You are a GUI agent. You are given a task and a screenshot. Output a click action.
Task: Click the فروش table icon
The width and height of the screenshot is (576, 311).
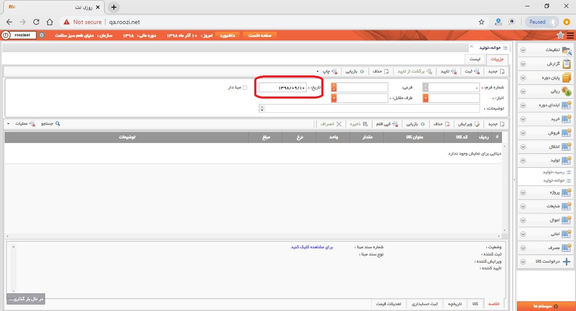pos(566,133)
